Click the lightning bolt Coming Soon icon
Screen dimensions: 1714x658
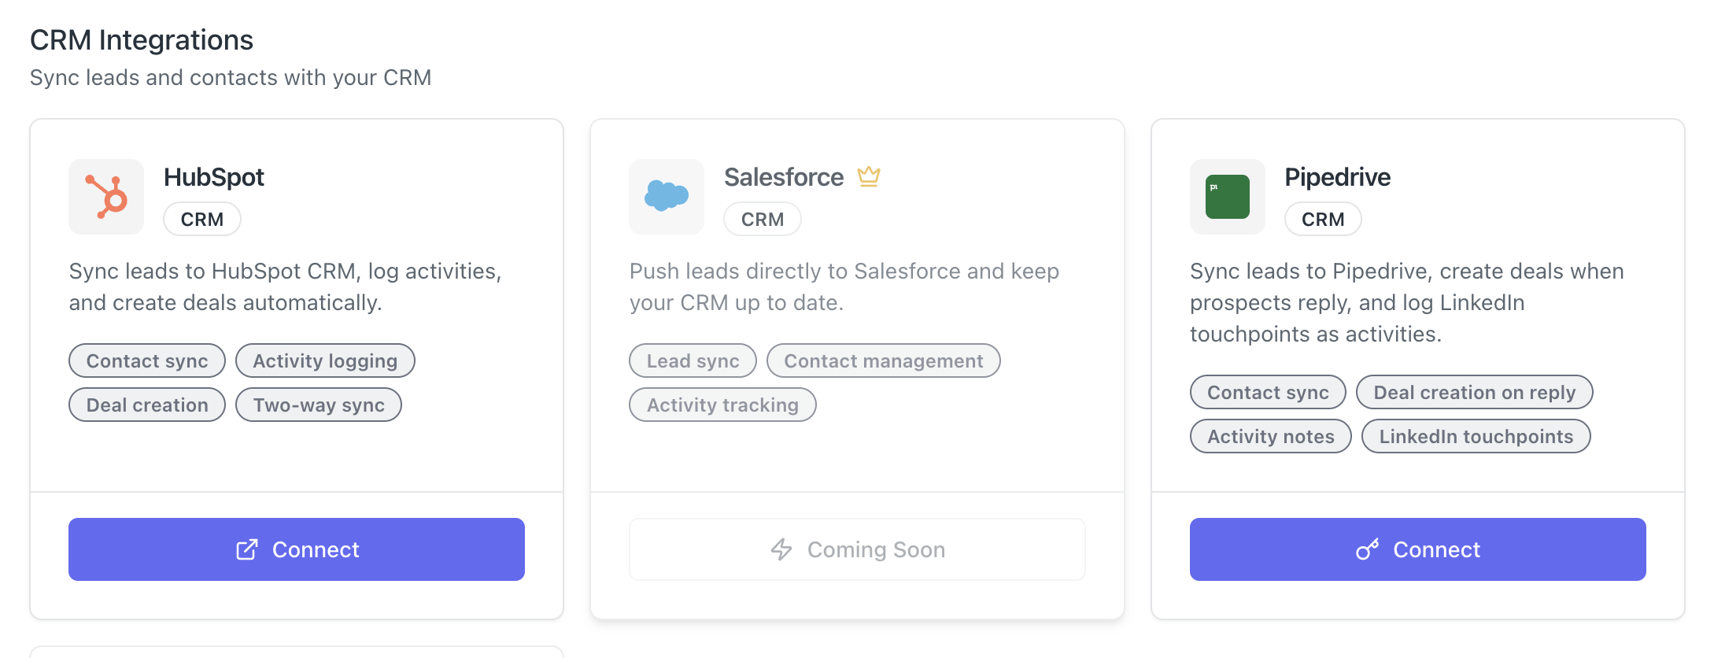tap(781, 549)
